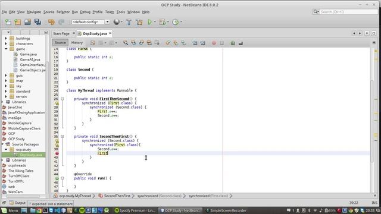381x214 pixels.
Task: Expand the terrain package
Action: pyautogui.click(x=6, y=96)
